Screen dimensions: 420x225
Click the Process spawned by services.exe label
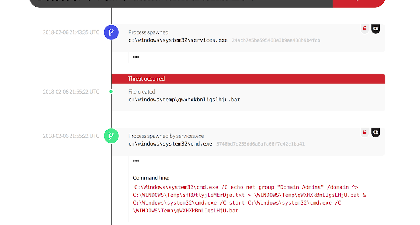[x=166, y=136]
